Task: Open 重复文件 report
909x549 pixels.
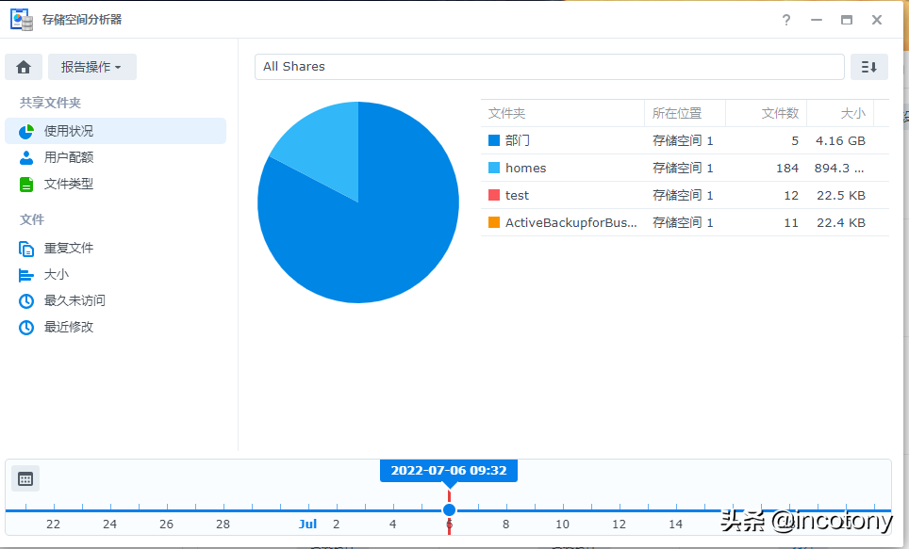Action: click(115, 249)
